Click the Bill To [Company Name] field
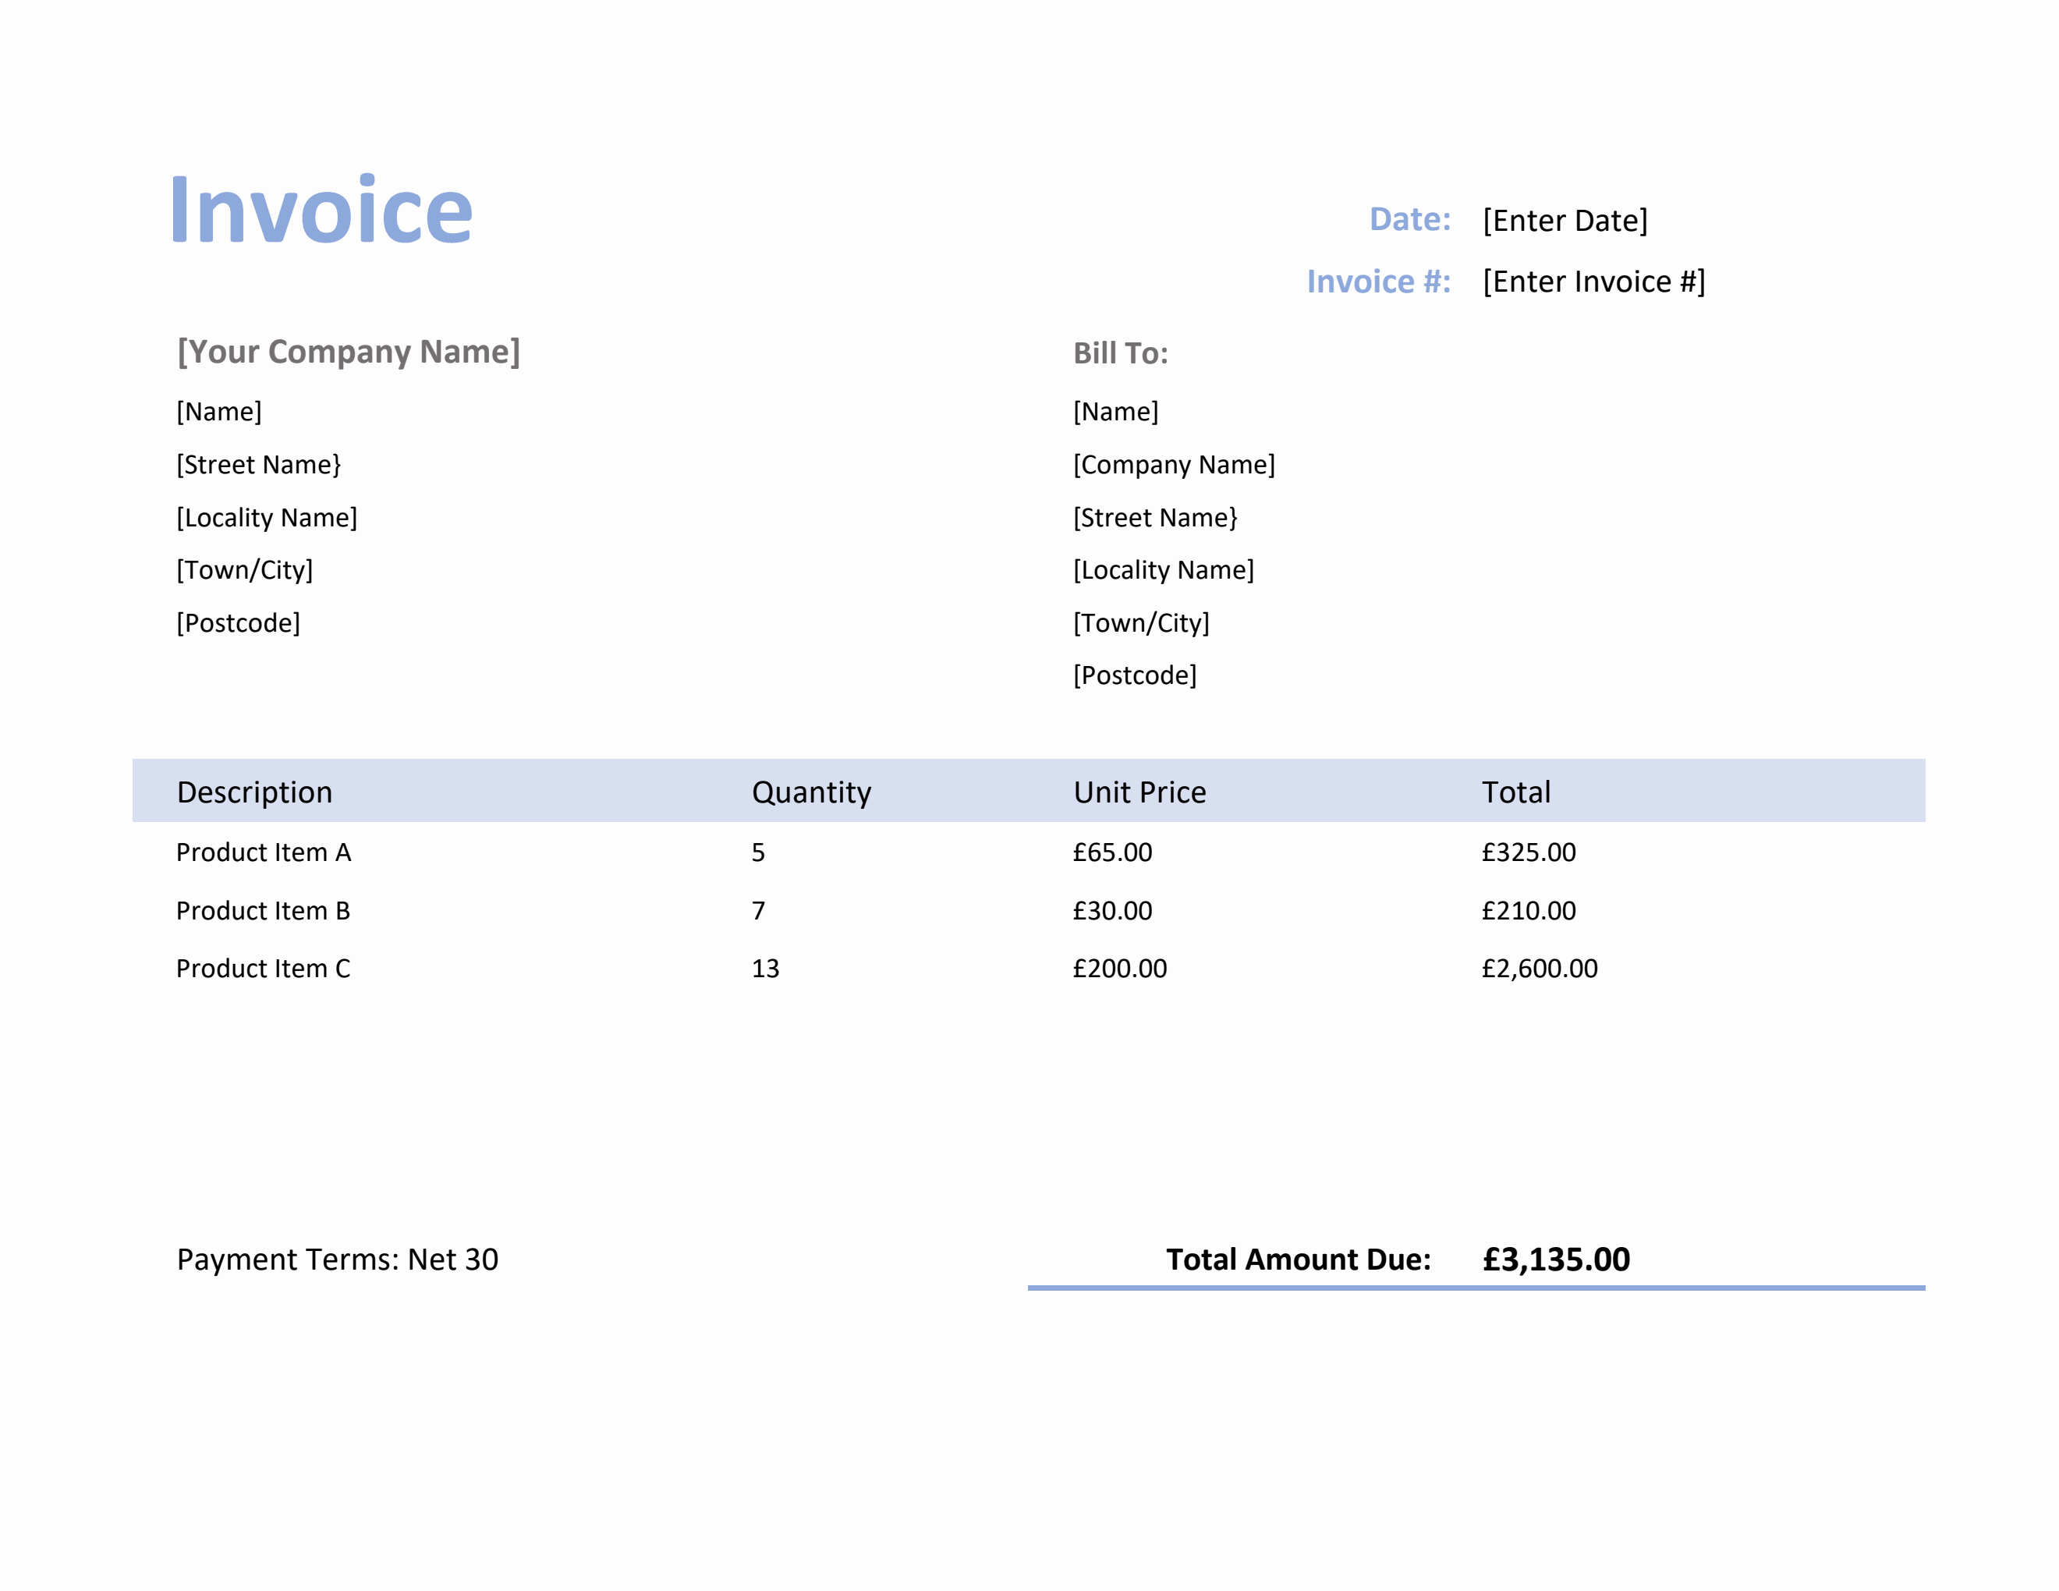 (1174, 465)
